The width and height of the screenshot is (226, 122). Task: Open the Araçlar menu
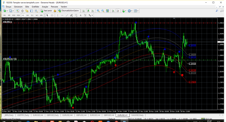click(x=45, y=7)
